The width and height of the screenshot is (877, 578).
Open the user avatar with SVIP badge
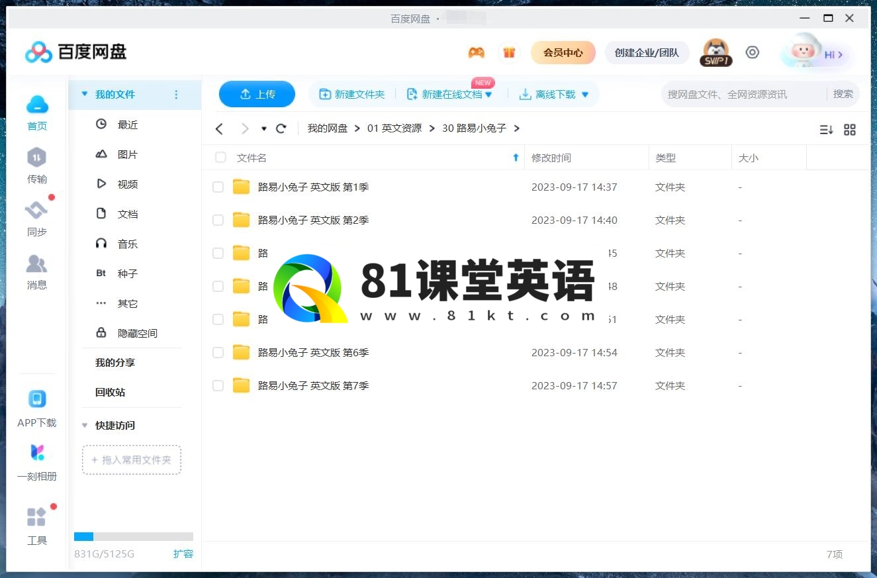click(x=715, y=52)
